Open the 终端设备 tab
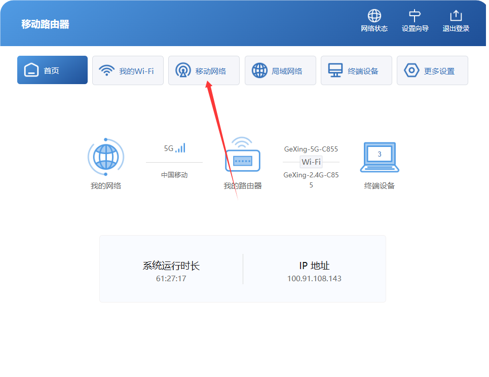The width and height of the screenshot is (489, 377). coord(356,70)
